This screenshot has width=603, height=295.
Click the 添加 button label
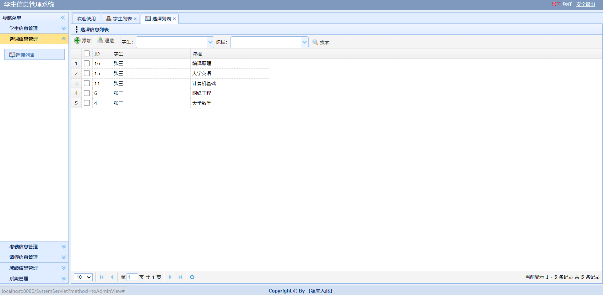click(87, 41)
